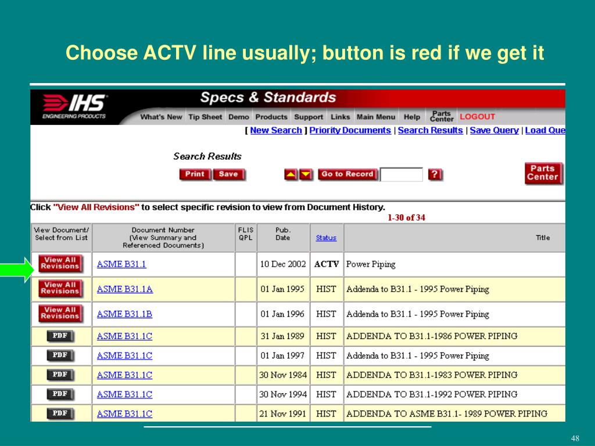Click the HIST status in ASME B31.1A row
This screenshot has height=446, width=595.
pos(326,289)
